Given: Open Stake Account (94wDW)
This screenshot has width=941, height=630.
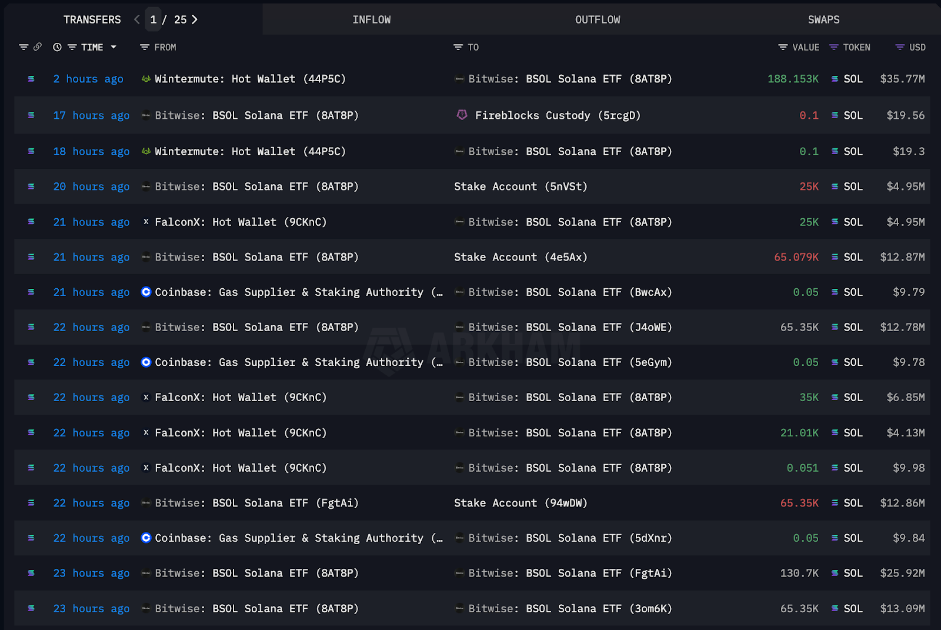Looking at the screenshot, I should (x=520, y=503).
